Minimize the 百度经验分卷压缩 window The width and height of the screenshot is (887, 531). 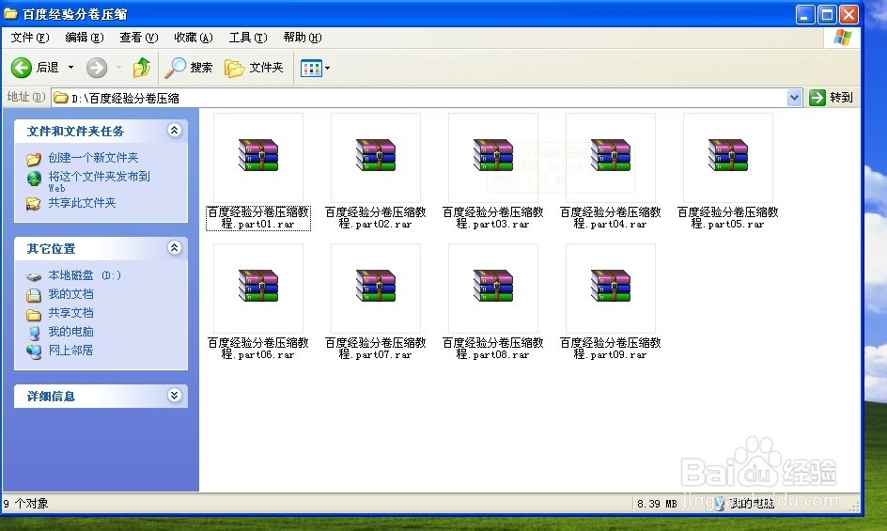click(x=805, y=14)
